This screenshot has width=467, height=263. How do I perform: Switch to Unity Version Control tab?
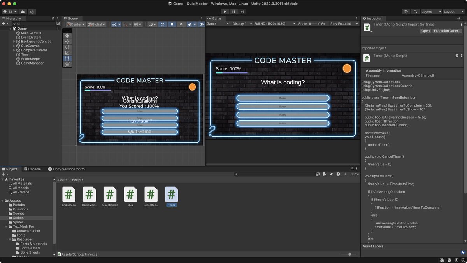[67, 169]
